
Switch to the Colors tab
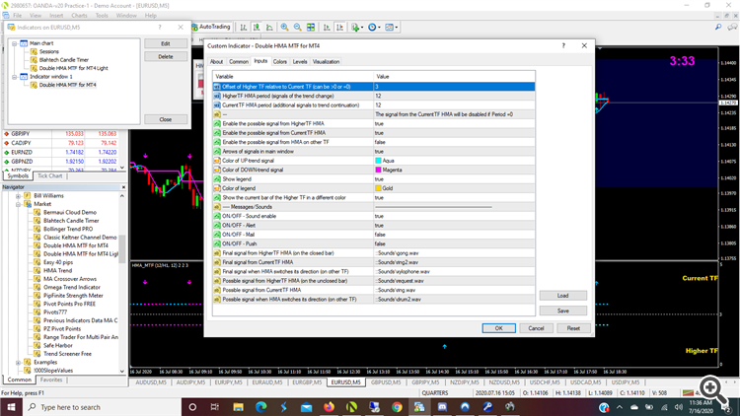coord(280,61)
